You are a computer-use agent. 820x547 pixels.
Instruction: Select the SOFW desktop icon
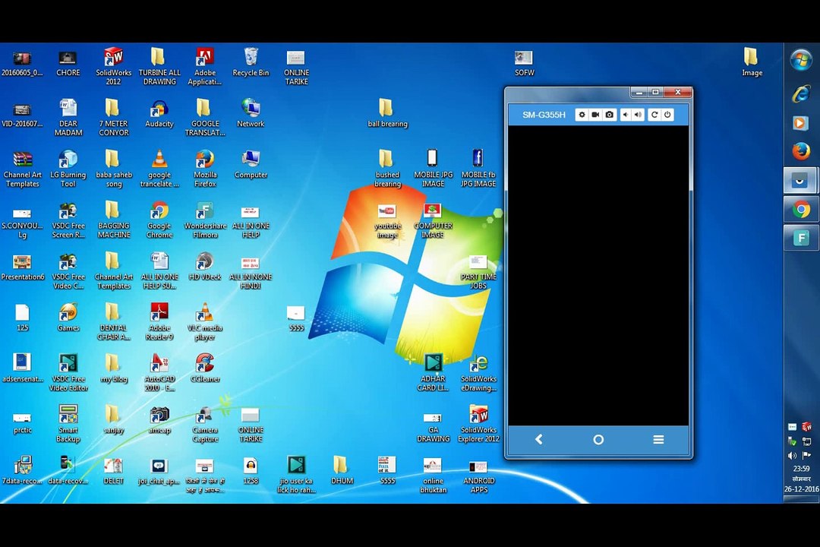click(x=524, y=62)
